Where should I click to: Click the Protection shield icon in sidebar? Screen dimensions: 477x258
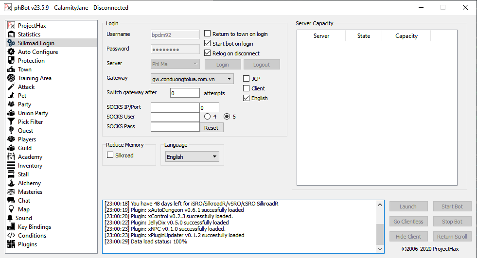(12, 61)
